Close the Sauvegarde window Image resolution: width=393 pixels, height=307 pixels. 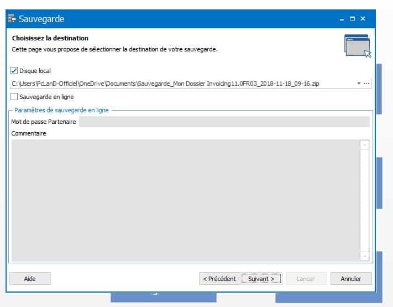coord(363,19)
